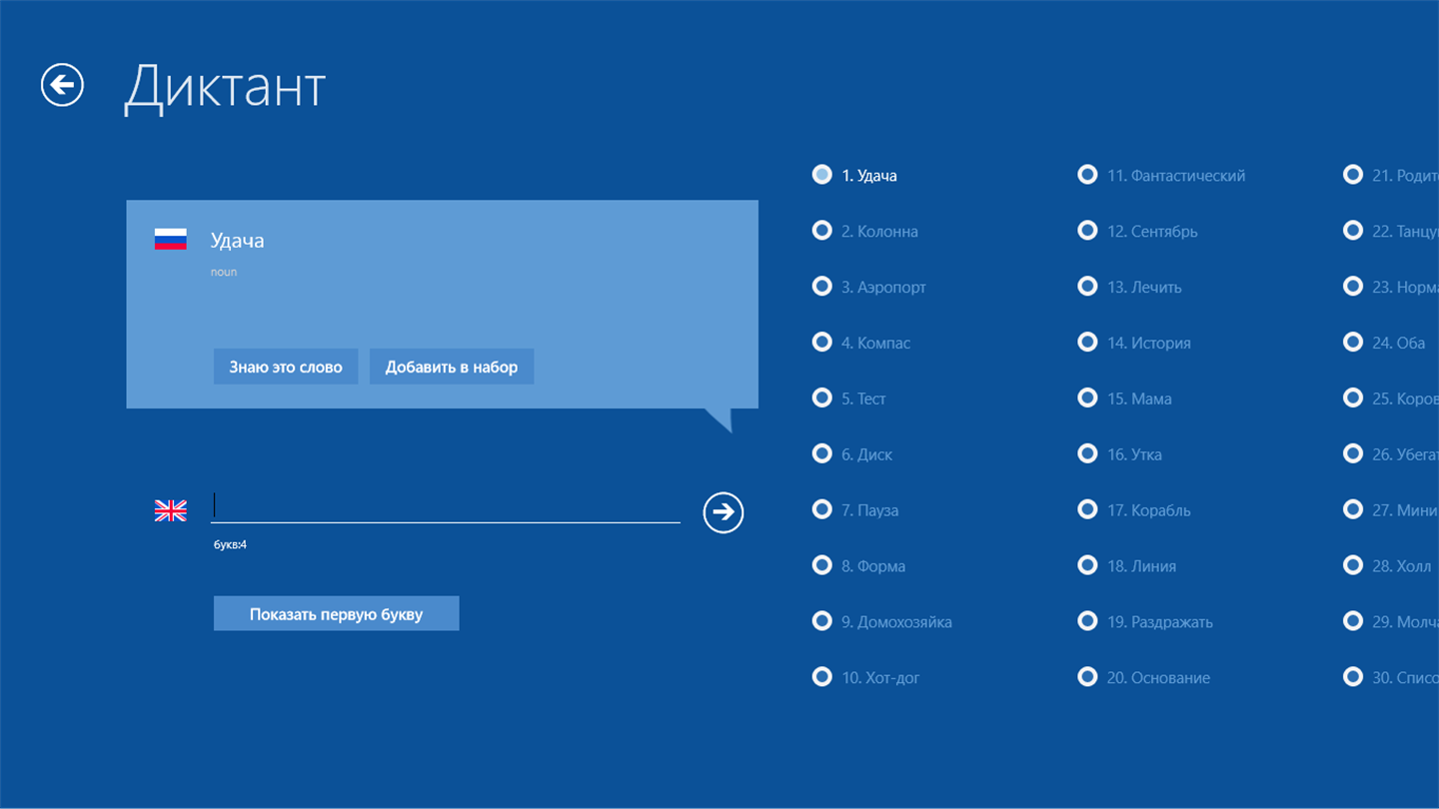Click the букв:4 letter count label
The image size is (1439, 809).
coord(230,545)
